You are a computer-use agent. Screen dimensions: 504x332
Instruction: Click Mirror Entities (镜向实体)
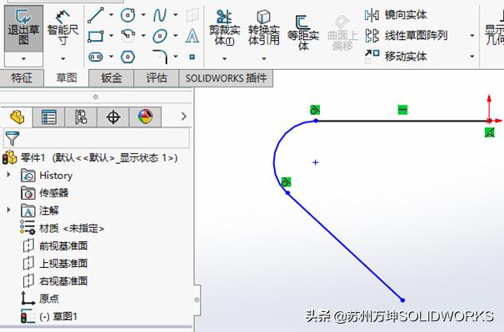click(396, 15)
